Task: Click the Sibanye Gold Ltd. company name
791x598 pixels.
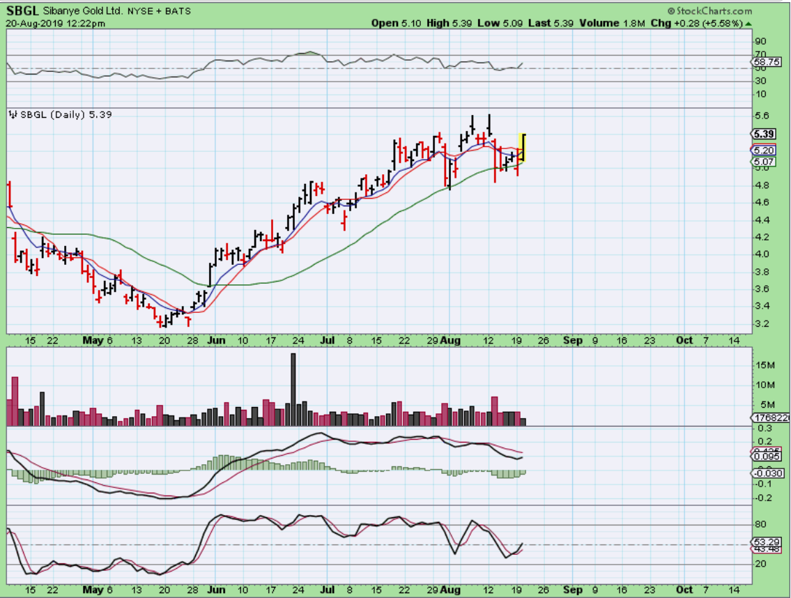Action: coord(86,11)
